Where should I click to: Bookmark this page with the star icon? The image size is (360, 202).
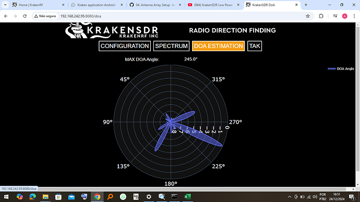pos(308,16)
